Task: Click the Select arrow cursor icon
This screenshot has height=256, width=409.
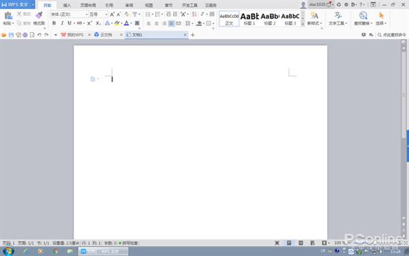Action: pos(381,16)
